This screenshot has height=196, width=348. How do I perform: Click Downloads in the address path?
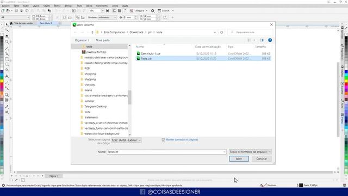(136, 33)
